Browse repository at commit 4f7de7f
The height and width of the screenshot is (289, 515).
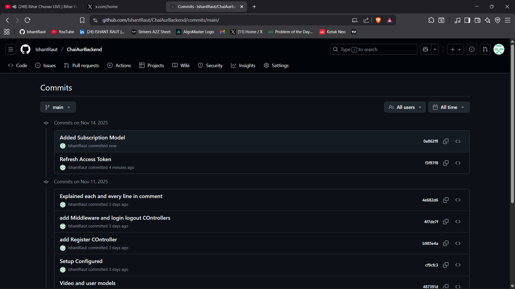pyautogui.click(x=458, y=222)
